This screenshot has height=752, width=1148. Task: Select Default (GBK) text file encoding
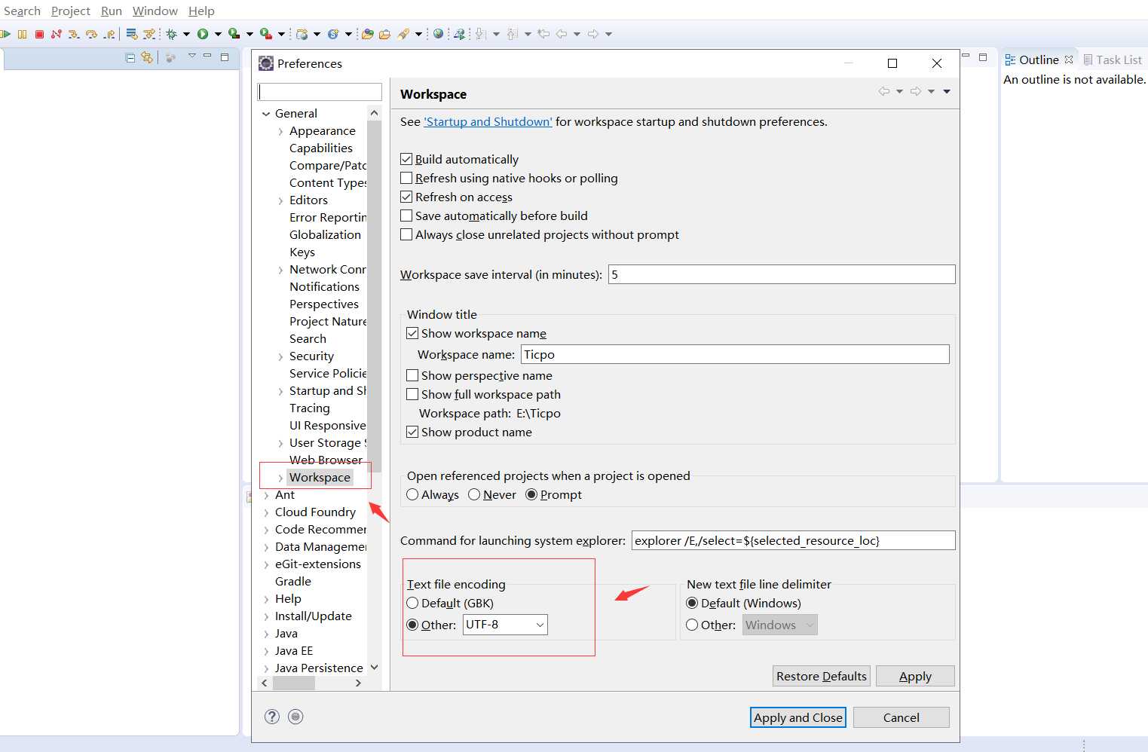[412, 603]
